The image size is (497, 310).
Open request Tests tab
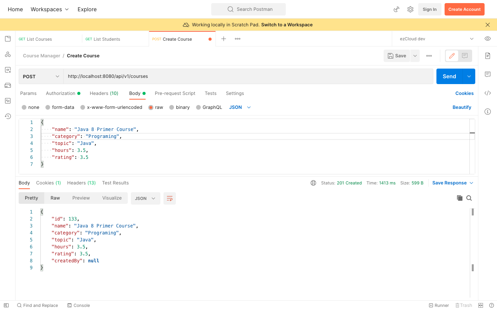[x=210, y=93]
